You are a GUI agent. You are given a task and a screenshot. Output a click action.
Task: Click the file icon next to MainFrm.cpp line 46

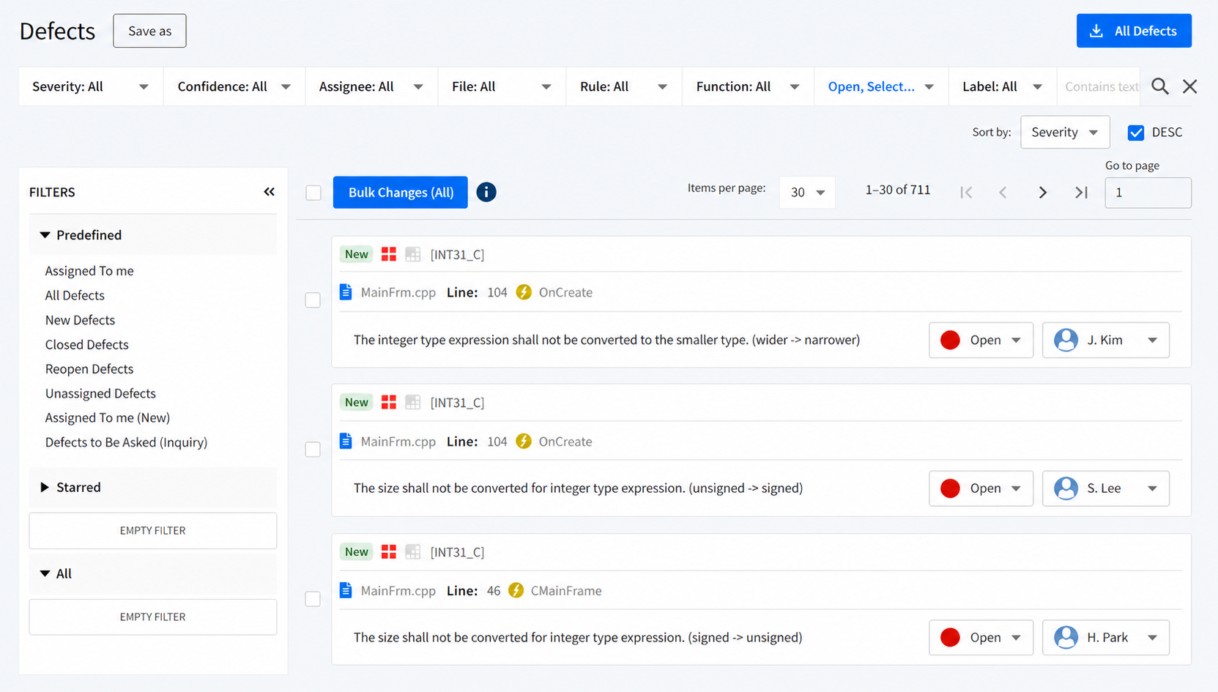coord(346,590)
